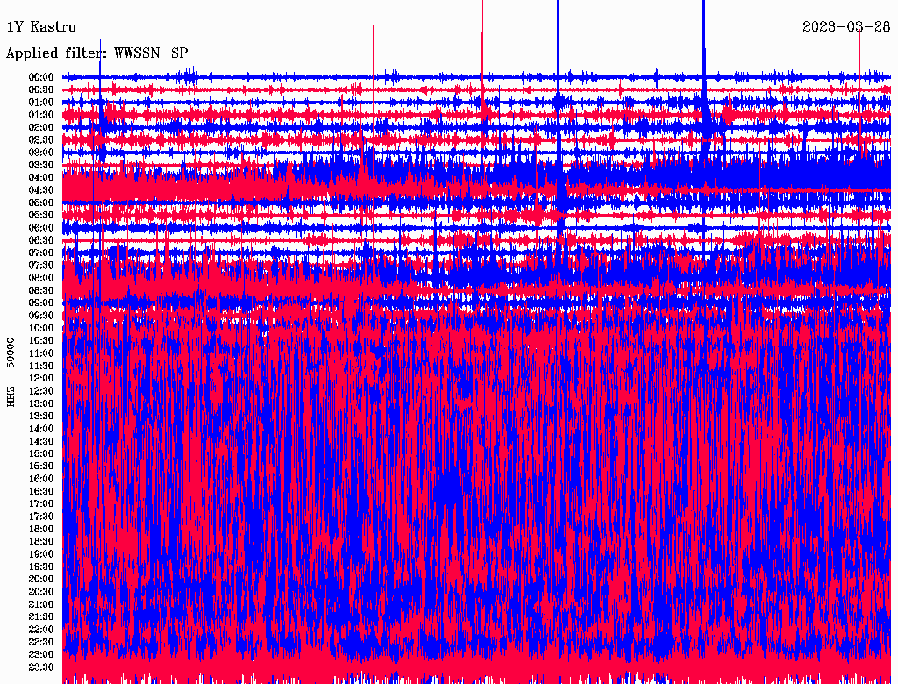Select the "Applied filter: WWSSN-SP" text
Screen dimensions: 898x684
(x=96, y=53)
